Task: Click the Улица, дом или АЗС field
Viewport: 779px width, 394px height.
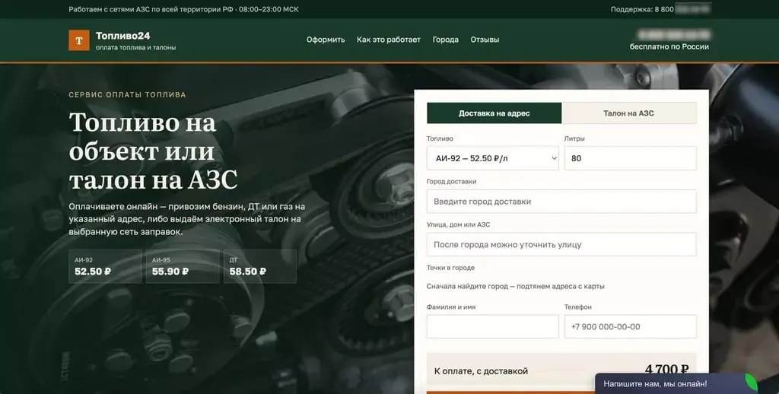Action: point(561,245)
